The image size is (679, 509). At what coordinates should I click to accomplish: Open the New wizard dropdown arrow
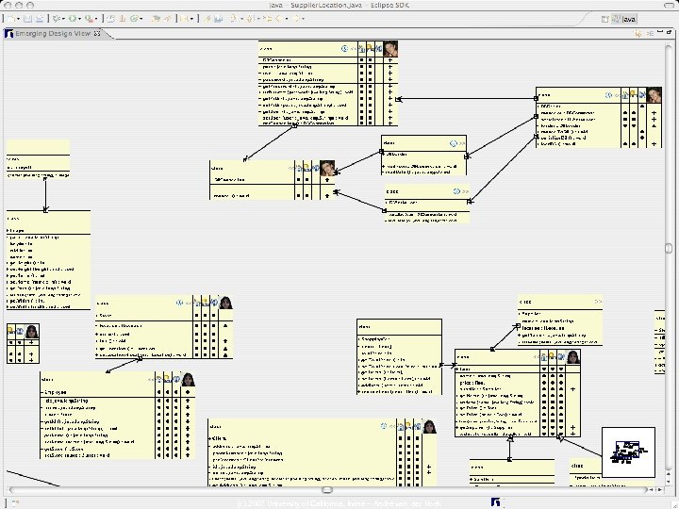tap(18, 19)
